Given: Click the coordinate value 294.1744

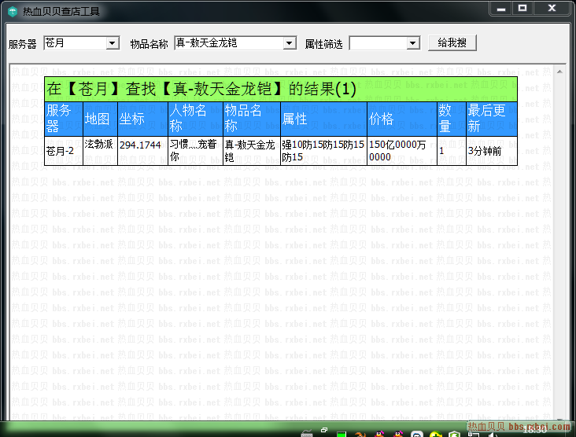Looking at the screenshot, I should 140,145.
